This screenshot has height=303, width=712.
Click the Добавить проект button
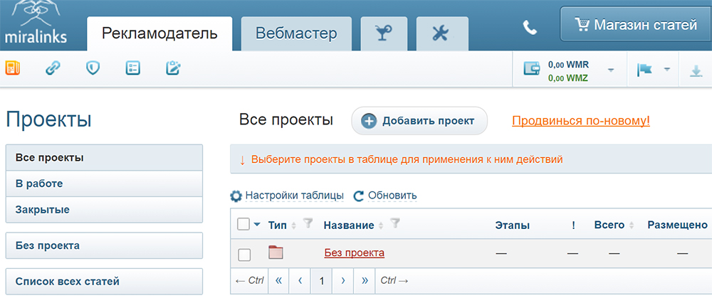pos(419,121)
